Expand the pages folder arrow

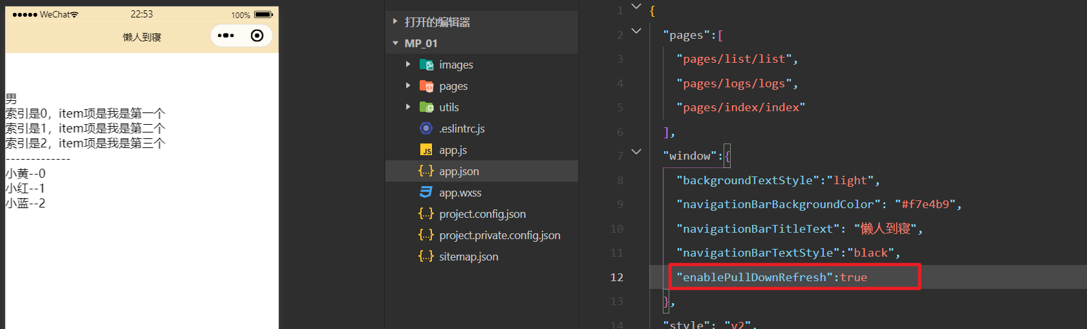pyautogui.click(x=408, y=85)
